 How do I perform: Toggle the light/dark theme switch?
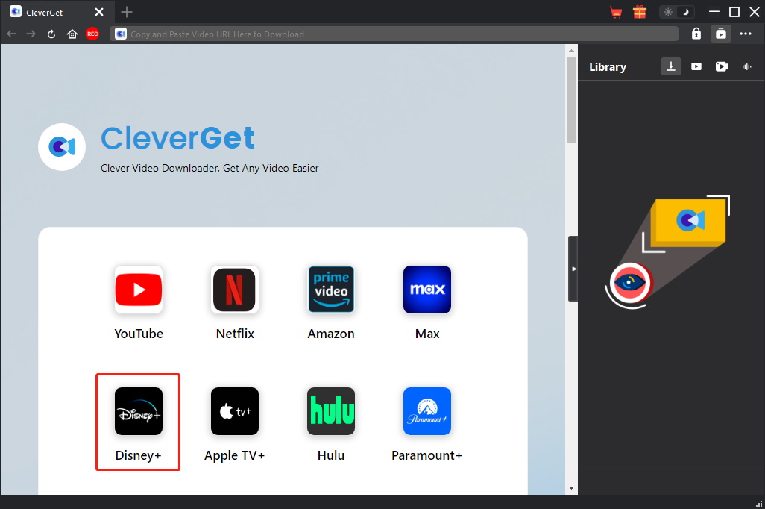677,12
